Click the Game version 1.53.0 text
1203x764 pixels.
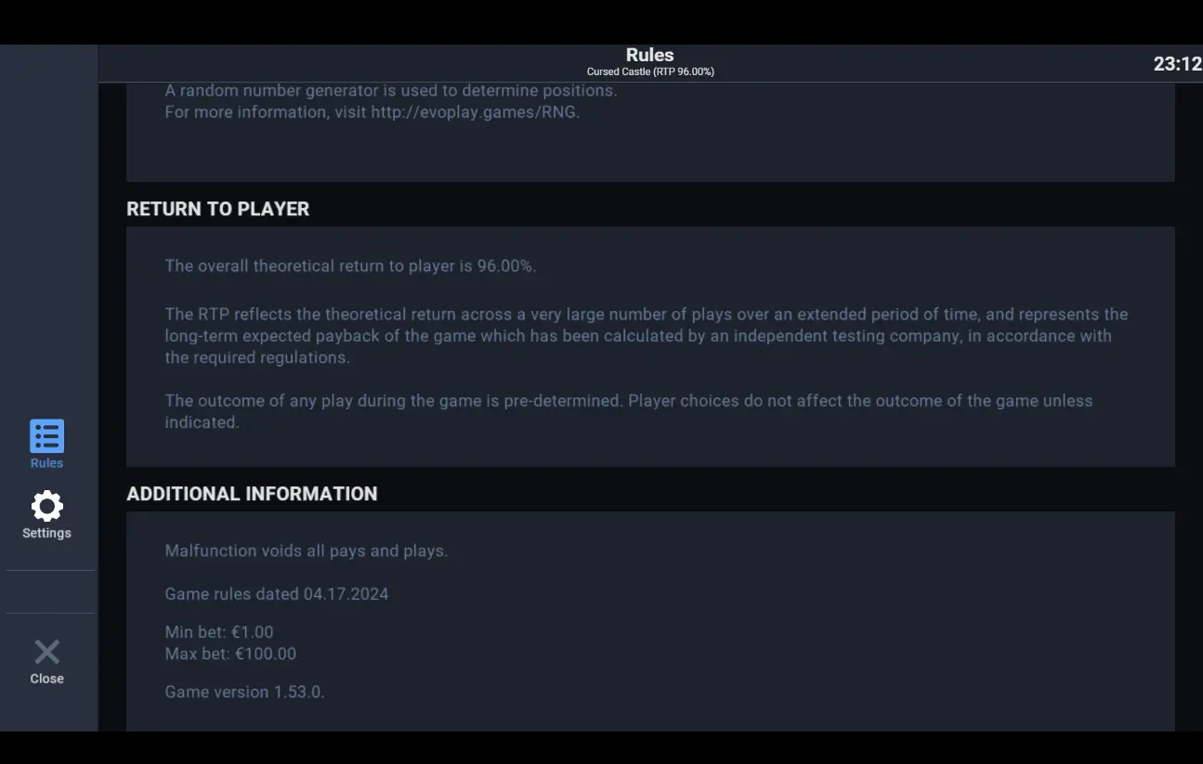[245, 693]
